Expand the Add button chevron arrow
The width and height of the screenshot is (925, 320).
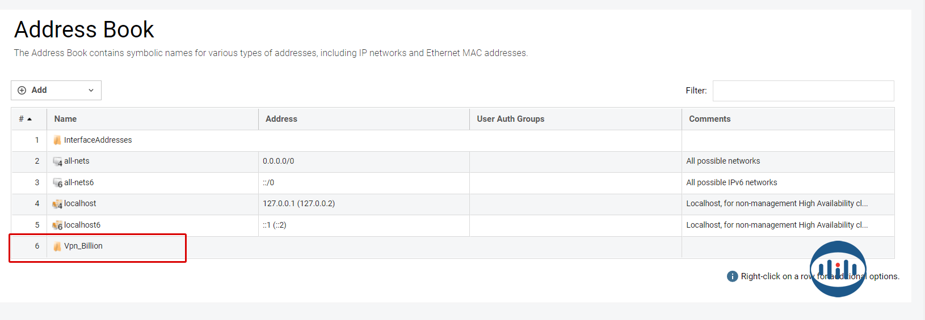(x=91, y=91)
